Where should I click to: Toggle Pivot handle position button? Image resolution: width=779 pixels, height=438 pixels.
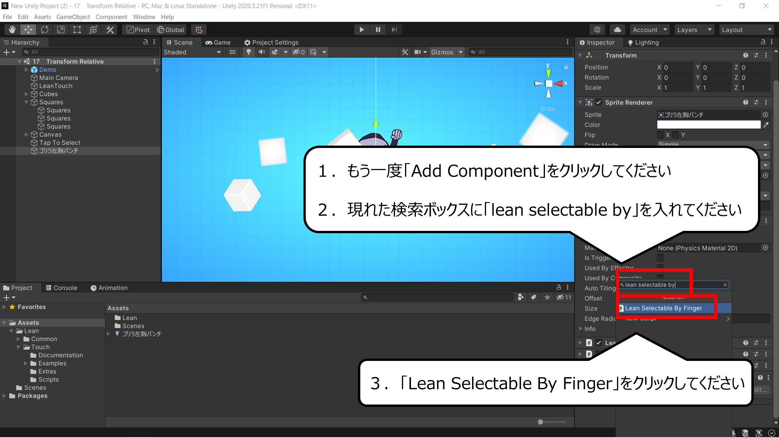click(138, 30)
